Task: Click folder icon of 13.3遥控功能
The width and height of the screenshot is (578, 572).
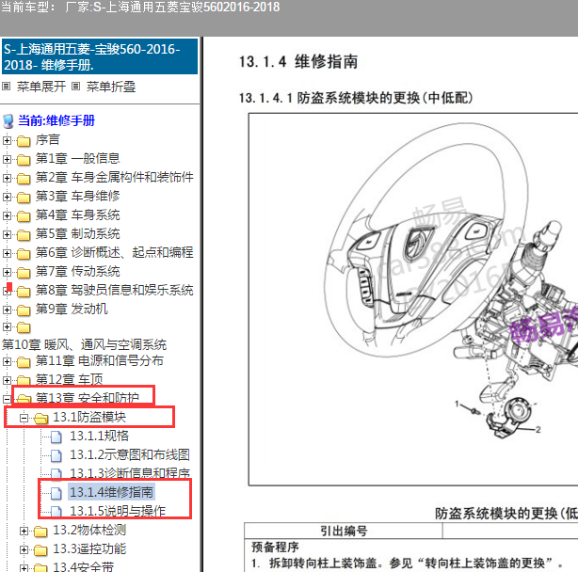Action: [x=40, y=550]
